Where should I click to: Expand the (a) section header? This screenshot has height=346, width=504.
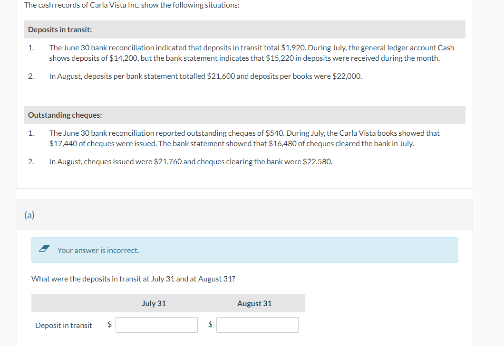coord(29,215)
